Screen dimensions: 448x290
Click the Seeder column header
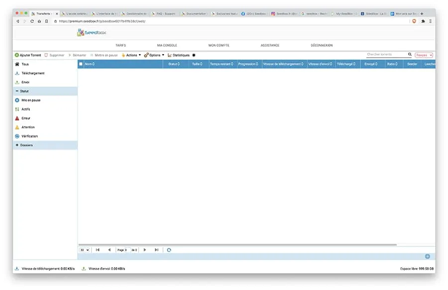[412, 64]
